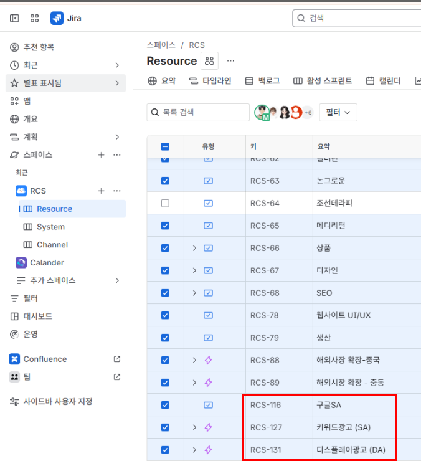The width and height of the screenshot is (421, 461).
Task: Switch to the 캘린더 tab
Action: coord(383,80)
